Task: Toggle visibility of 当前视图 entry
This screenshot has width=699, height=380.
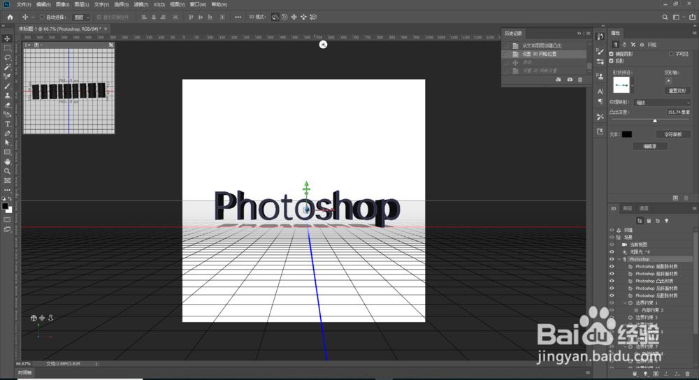Action: point(612,244)
